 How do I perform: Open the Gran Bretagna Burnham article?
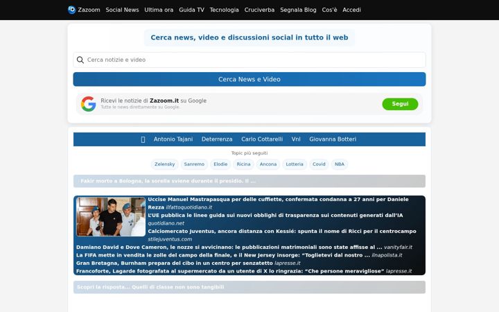click(175, 263)
